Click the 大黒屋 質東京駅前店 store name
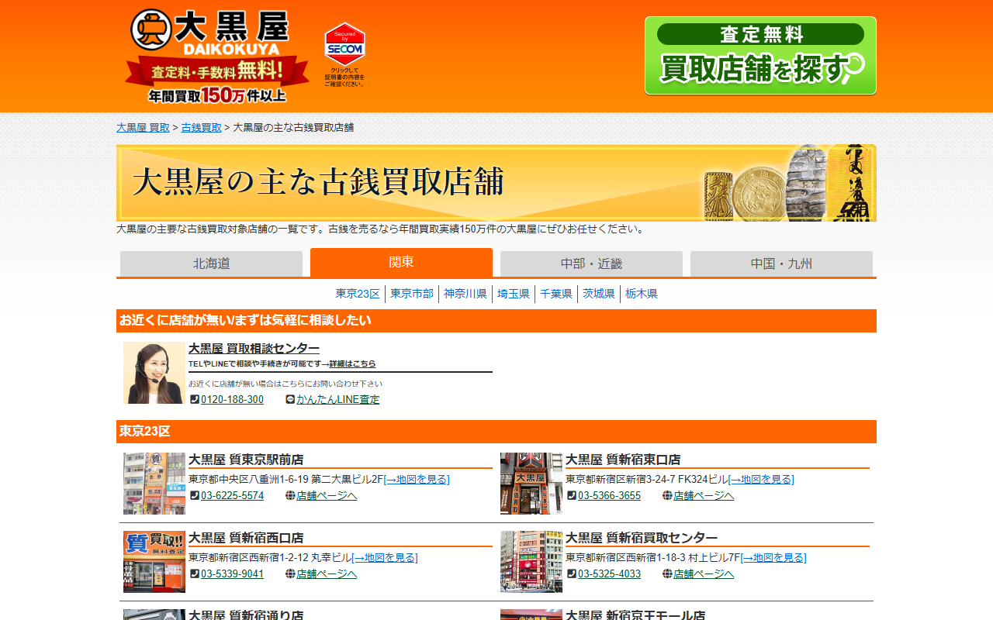Image resolution: width=993 pixels, height=620 pixels. 246,460
